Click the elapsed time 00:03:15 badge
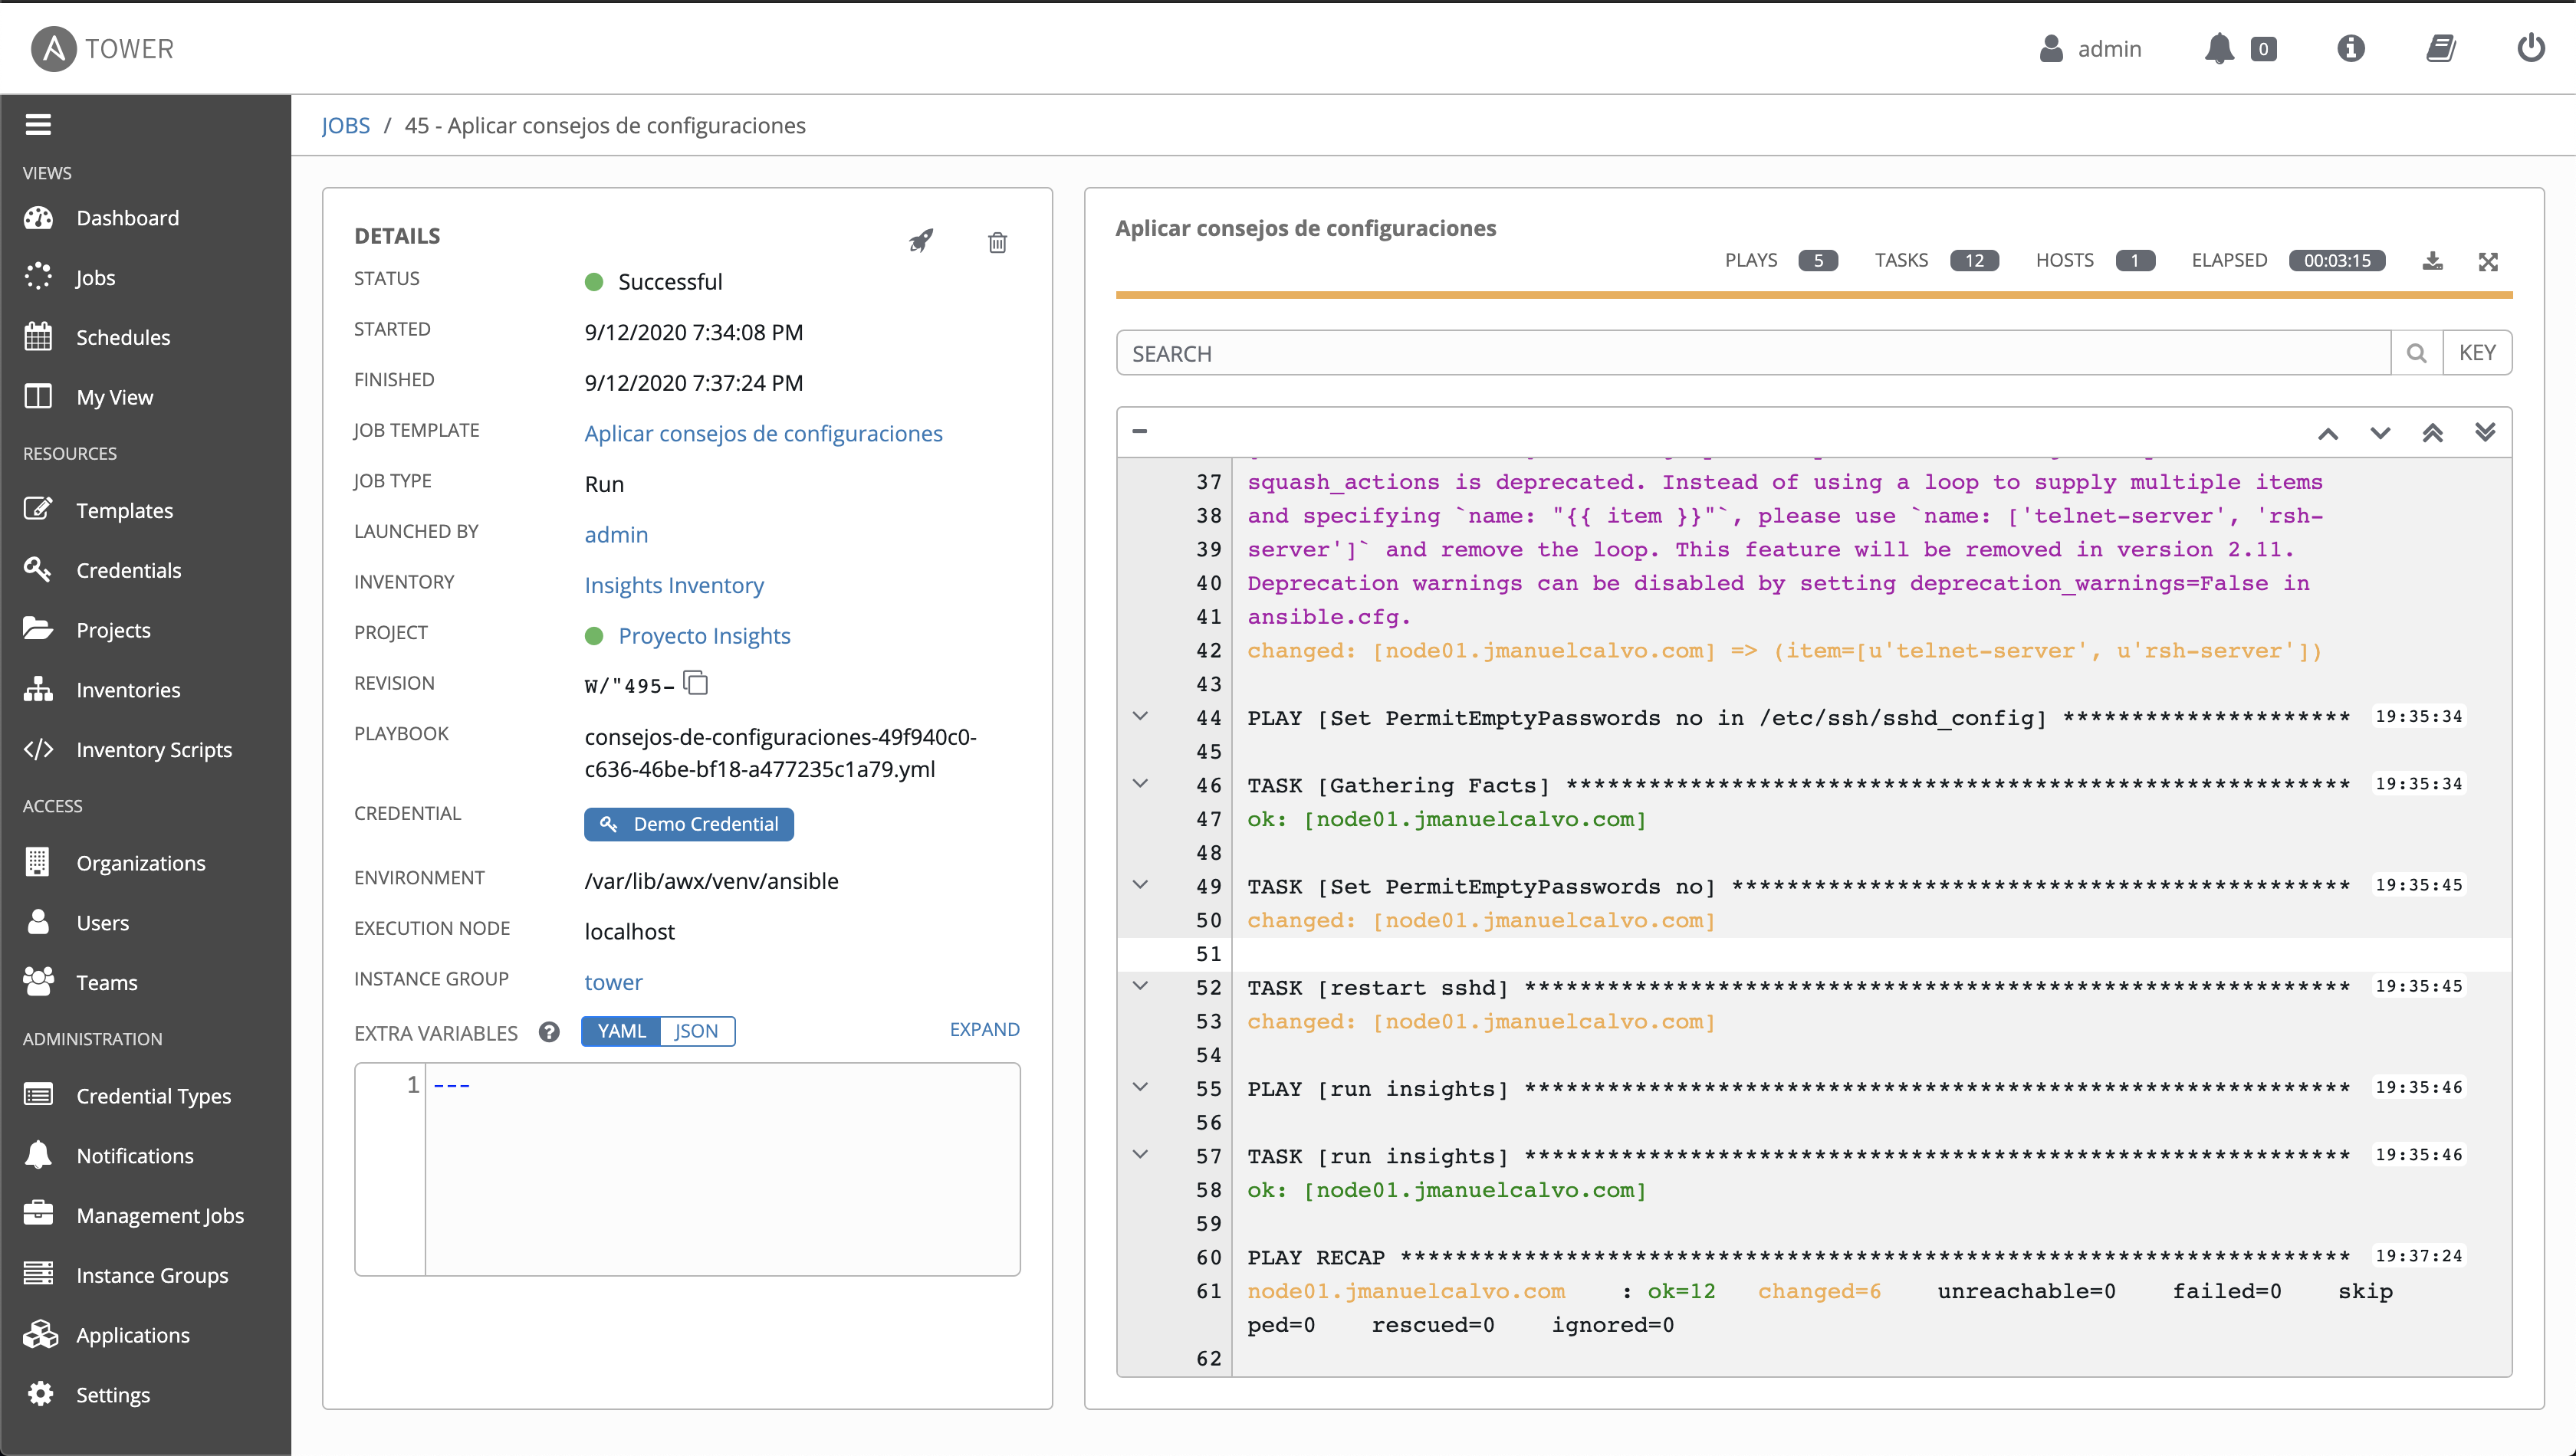2576x1456 pixels. [2337, 261]
